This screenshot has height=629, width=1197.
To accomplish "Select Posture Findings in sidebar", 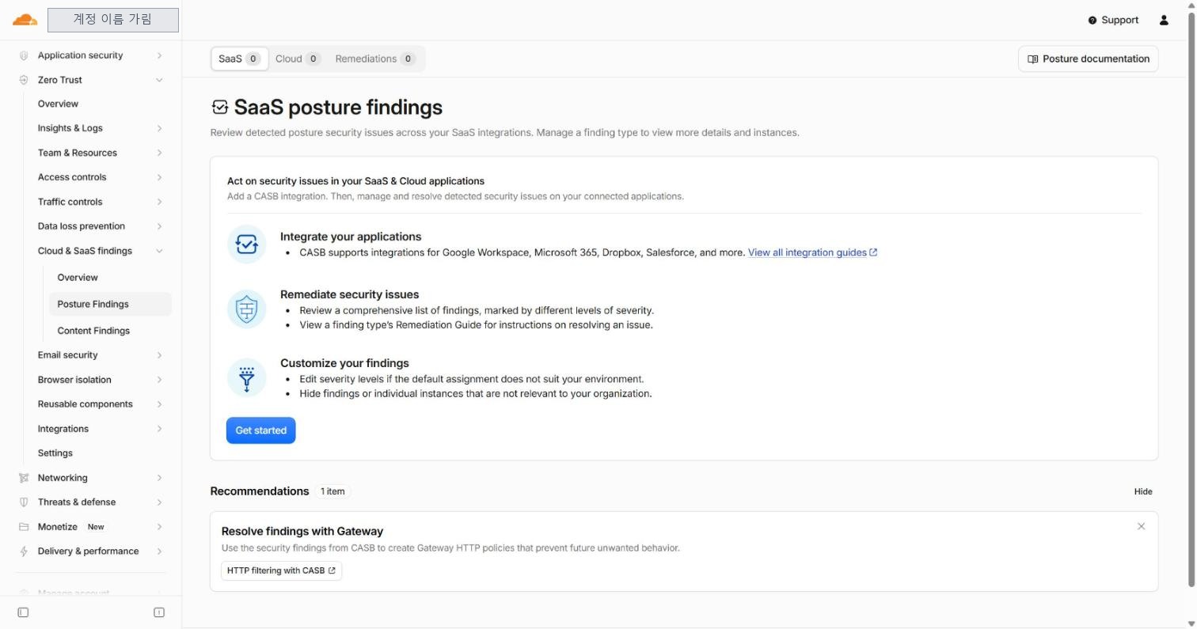I will pos(110,304).
